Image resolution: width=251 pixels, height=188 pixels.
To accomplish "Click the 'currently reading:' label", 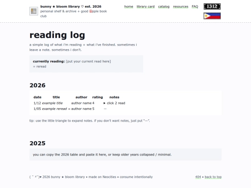I will coord(49,61).
